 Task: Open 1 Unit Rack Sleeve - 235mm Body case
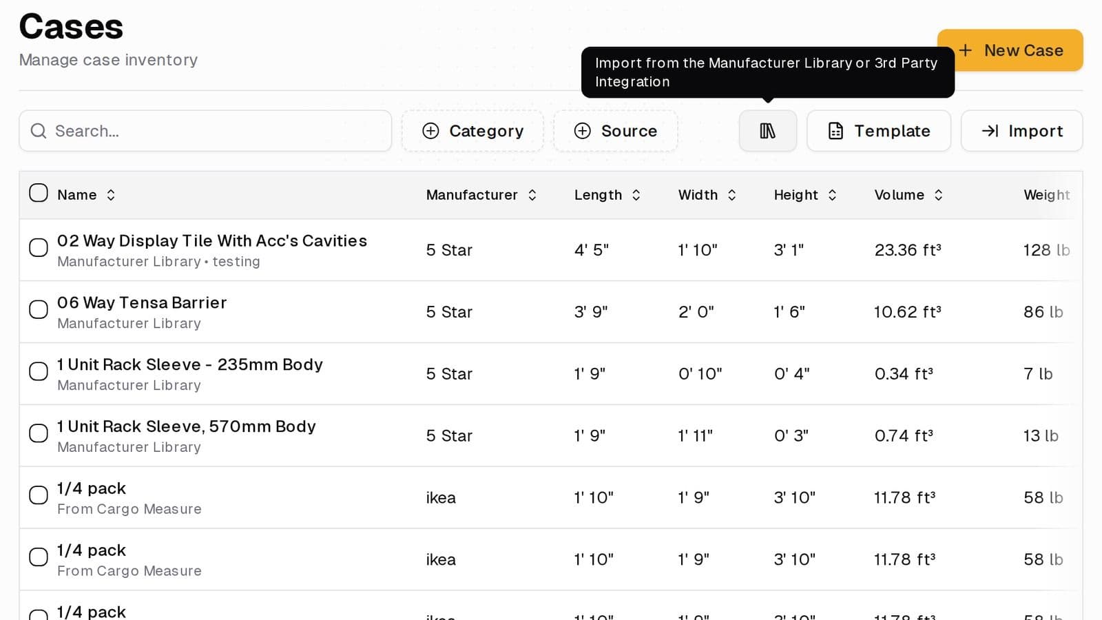pyautogui.click(x=190, y=364)
